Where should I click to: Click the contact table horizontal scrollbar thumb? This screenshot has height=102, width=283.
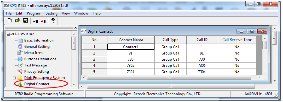point(169,77)
